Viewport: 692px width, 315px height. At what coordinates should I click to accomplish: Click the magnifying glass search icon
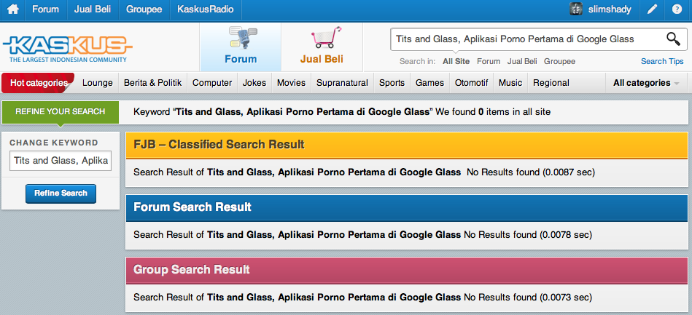point(673,39)
